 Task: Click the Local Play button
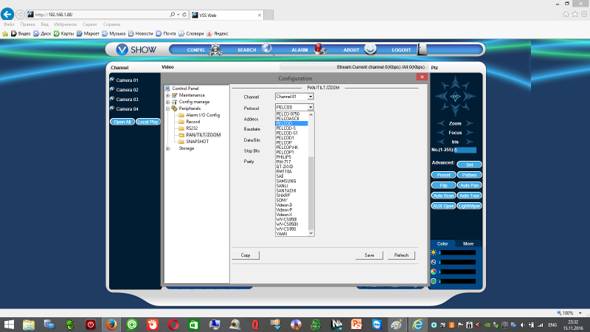148,122
